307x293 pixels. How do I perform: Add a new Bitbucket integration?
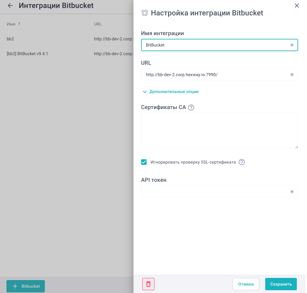[x=26, y=286]
